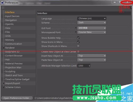133x102 pixels.
Task: Click Open Preferences Folder button
Action: pyautogui.click(x=17, y=98)
